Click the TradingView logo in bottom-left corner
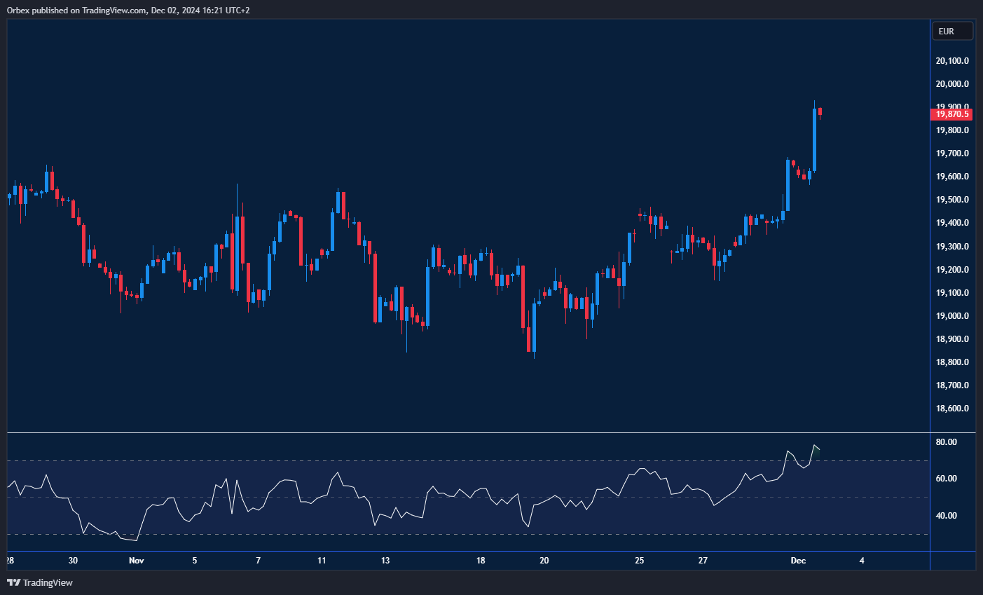The image size is (983, 595). point(40,582)
